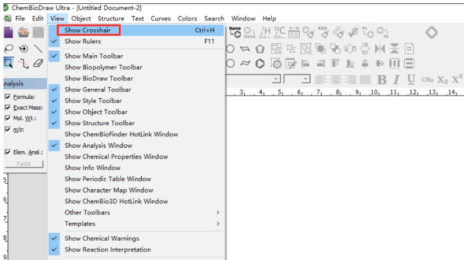Select the benzene ring tool
The width and height of the screenshot is (467, 260).
259,63
